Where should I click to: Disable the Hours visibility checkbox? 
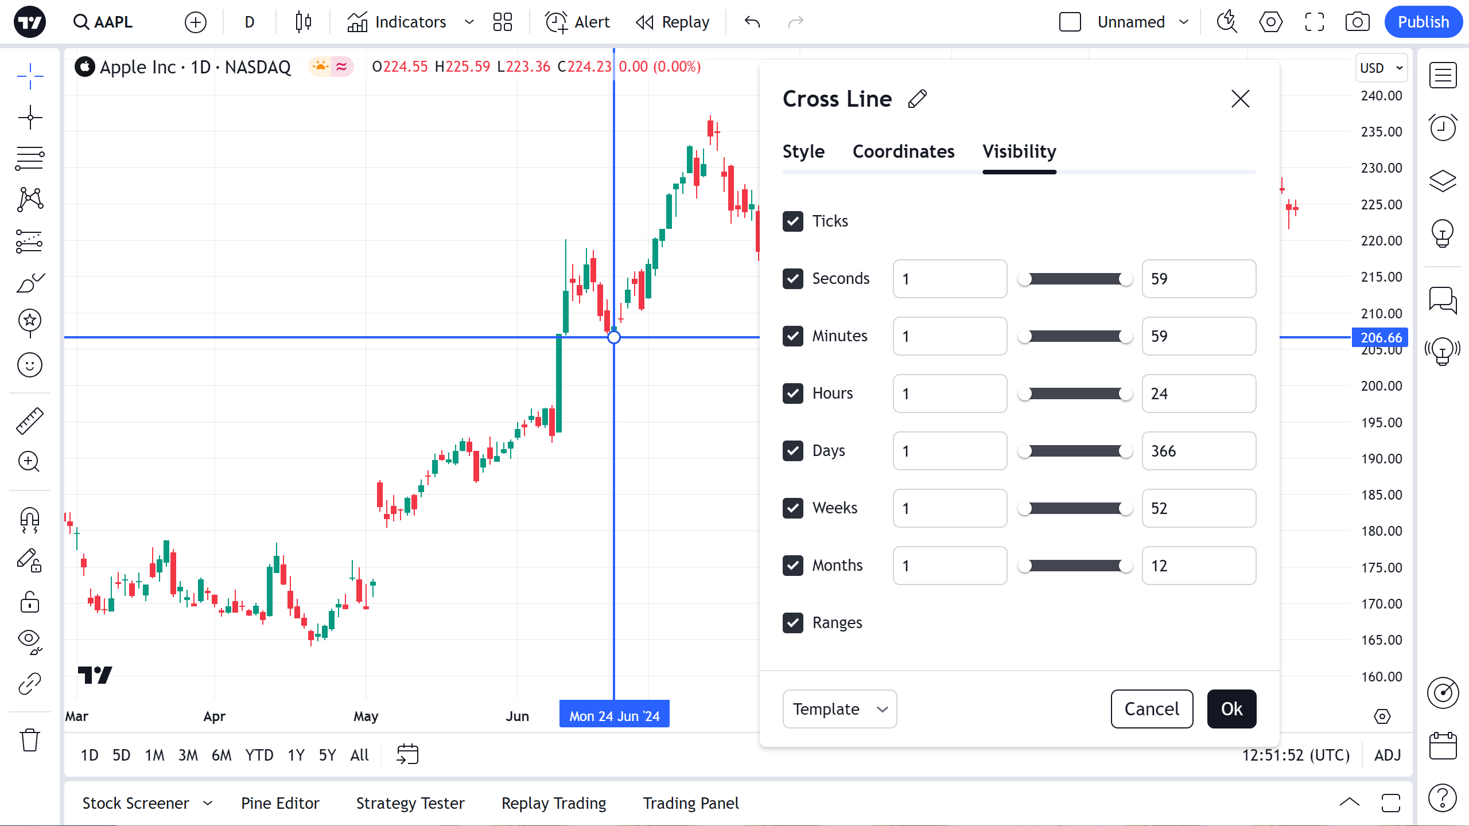[793, 393]
